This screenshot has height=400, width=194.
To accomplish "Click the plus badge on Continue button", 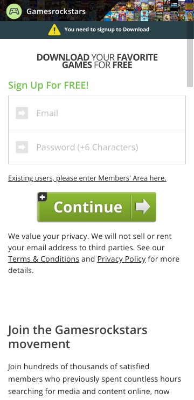I will point(43,197).
